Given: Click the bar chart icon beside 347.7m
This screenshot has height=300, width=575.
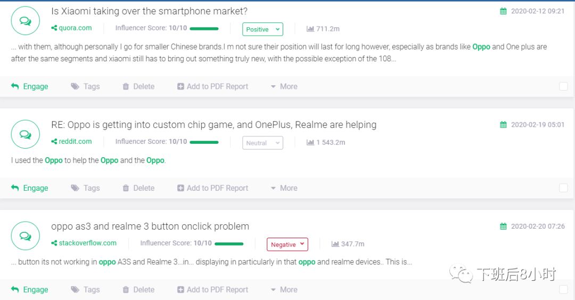Looking at the screenshot, I should (x=335, y=244).
